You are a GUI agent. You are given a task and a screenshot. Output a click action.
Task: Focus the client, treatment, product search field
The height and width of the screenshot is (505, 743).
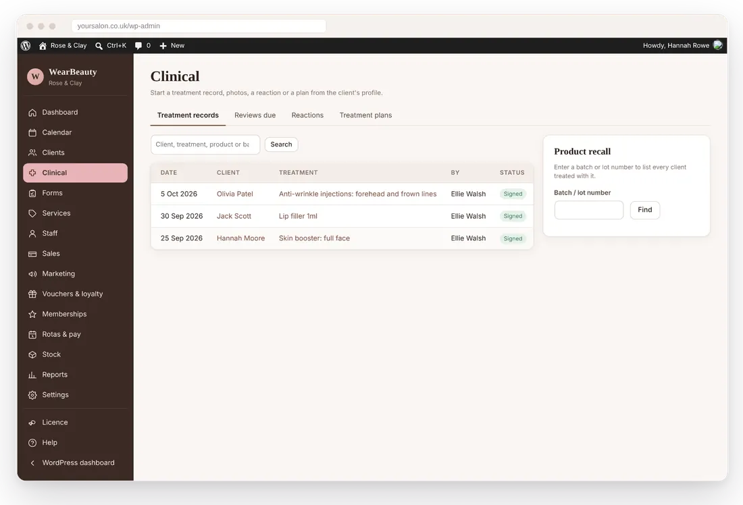click(205, 144)
